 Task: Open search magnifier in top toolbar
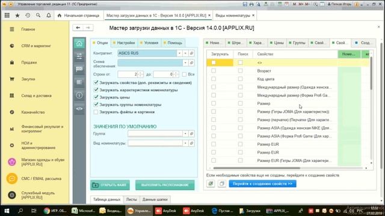coord(38,16)
